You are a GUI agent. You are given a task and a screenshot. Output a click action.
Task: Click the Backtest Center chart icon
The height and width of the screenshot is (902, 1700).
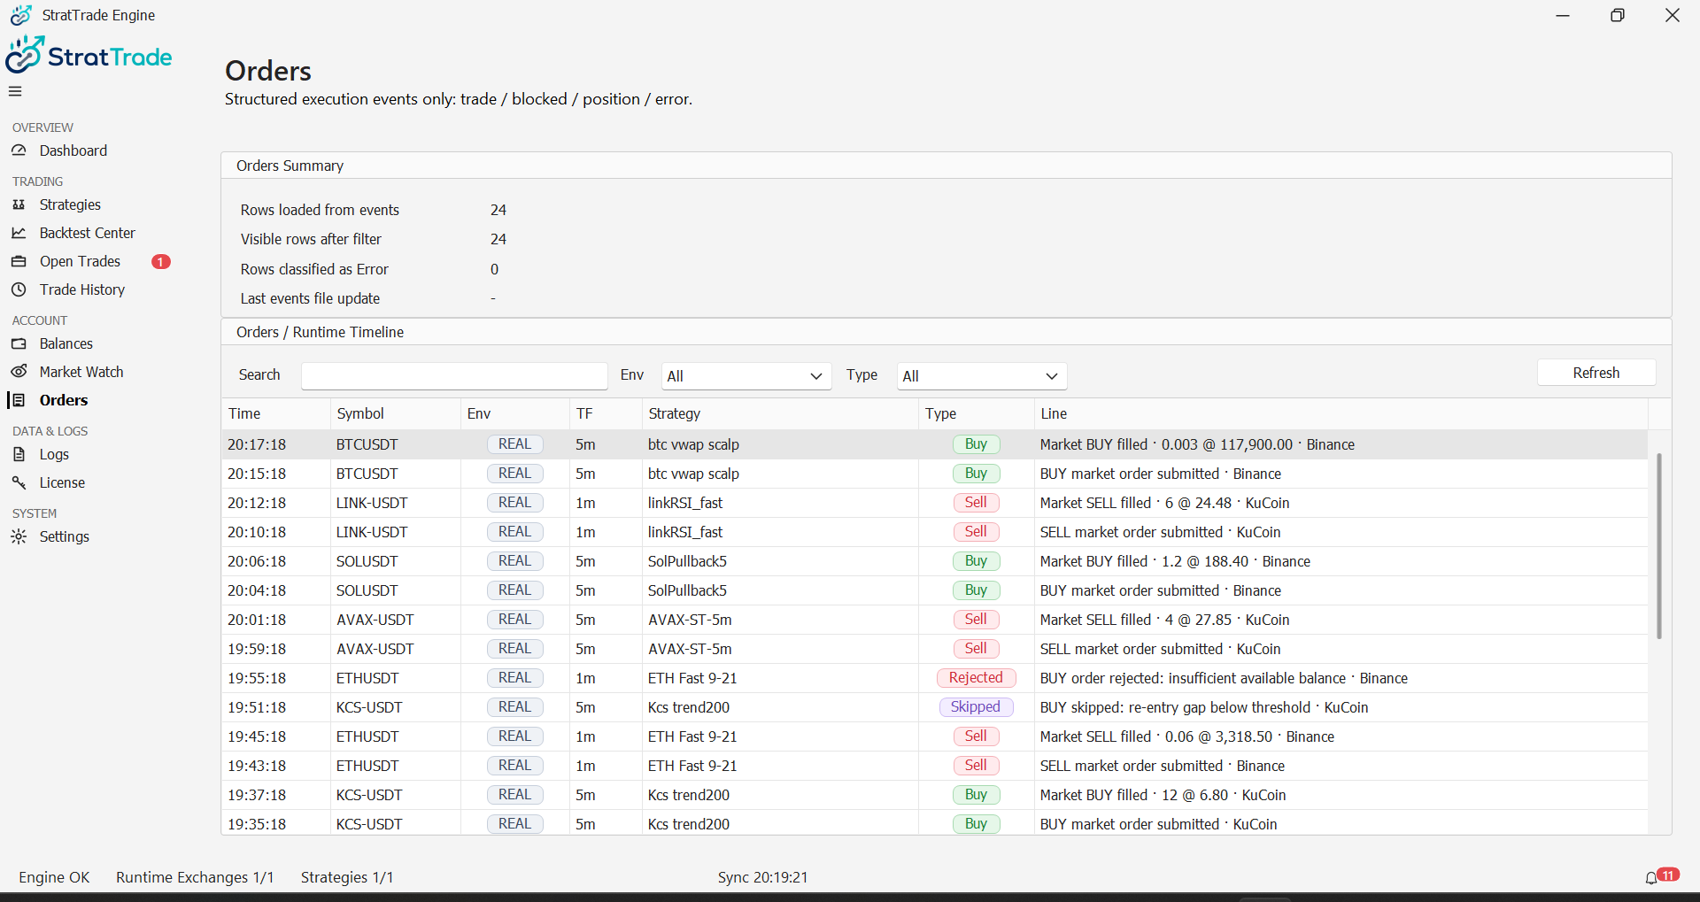19,233
